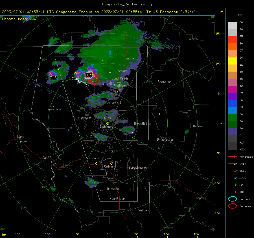
Task: Click the HighRiver town label
Action: click(x=117, y=199)
